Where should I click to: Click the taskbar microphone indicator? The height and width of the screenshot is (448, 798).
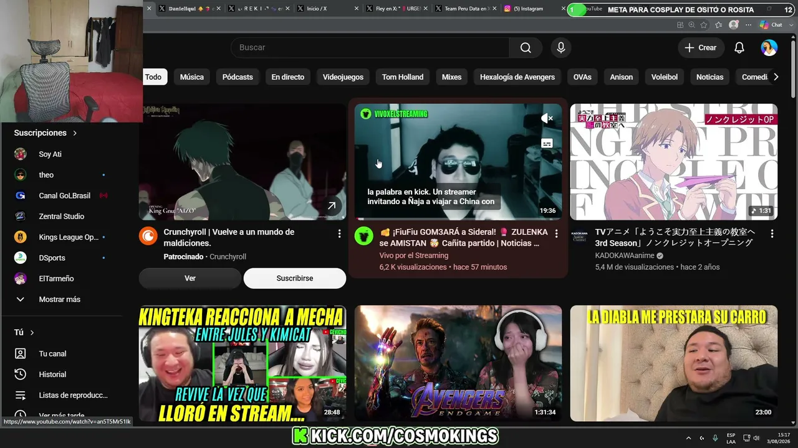tap(715, 438)
